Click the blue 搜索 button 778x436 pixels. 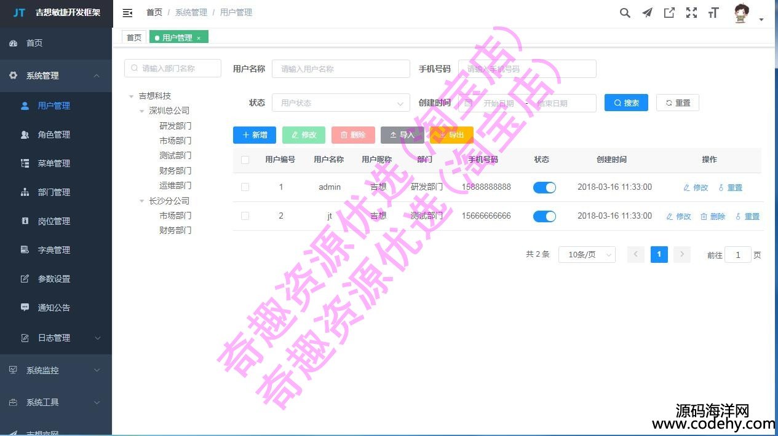pyautogui.click(x=626, y=103)
